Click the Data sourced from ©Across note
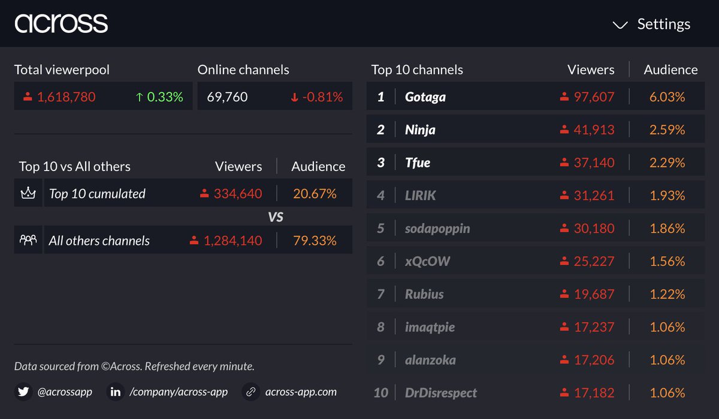Image resolution: width=719 pixels, height=419 pixels. (x=134, y=366)
